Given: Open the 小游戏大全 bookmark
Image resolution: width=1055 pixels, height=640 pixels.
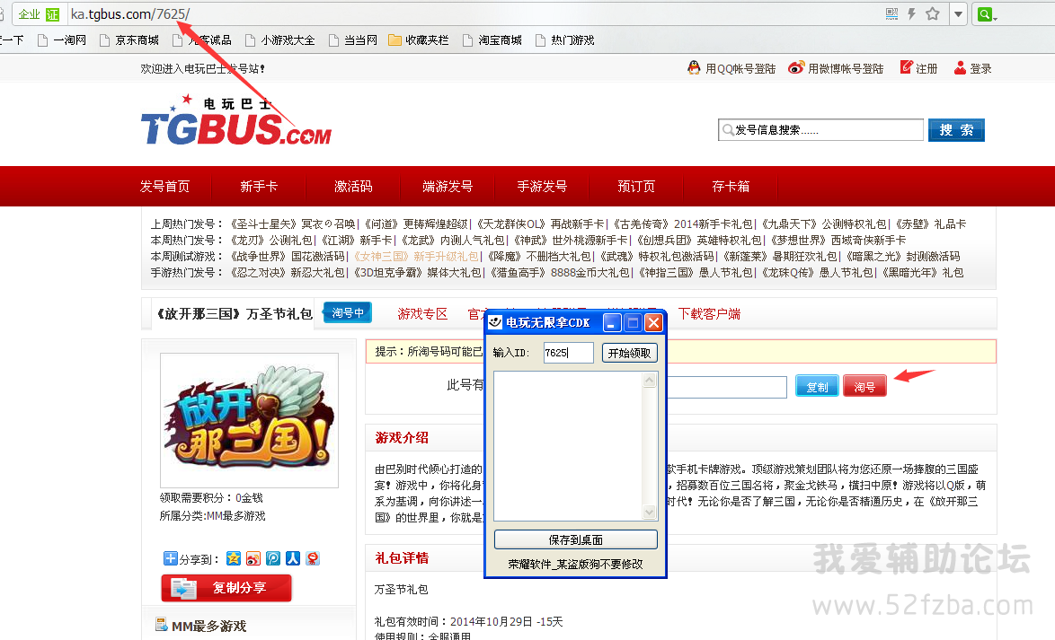Looking at the screenshot, I should tap(279, 40).
